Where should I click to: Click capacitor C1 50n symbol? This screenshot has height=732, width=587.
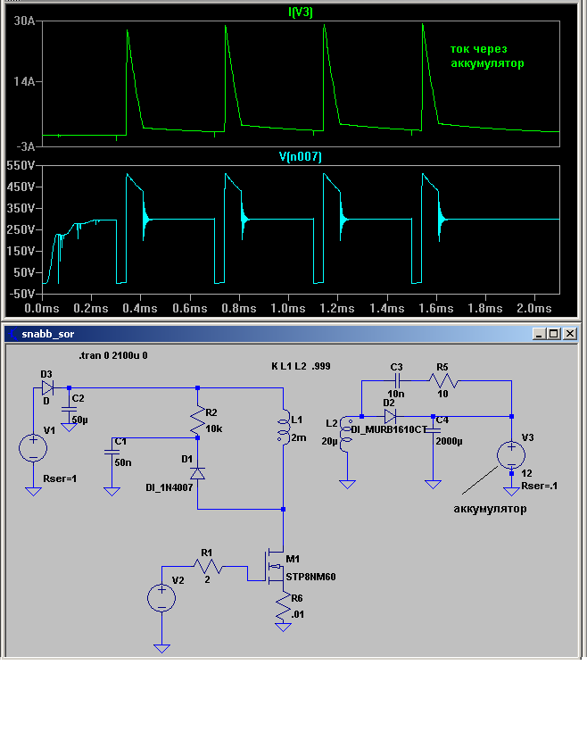coord(112,452)
